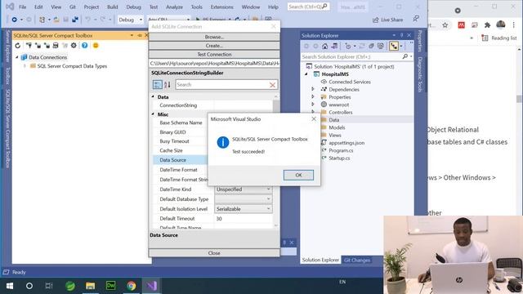523x294 pixels.
Task: Toggle the auto-hide pin on SQLite Toolbox
Action: 140,35
